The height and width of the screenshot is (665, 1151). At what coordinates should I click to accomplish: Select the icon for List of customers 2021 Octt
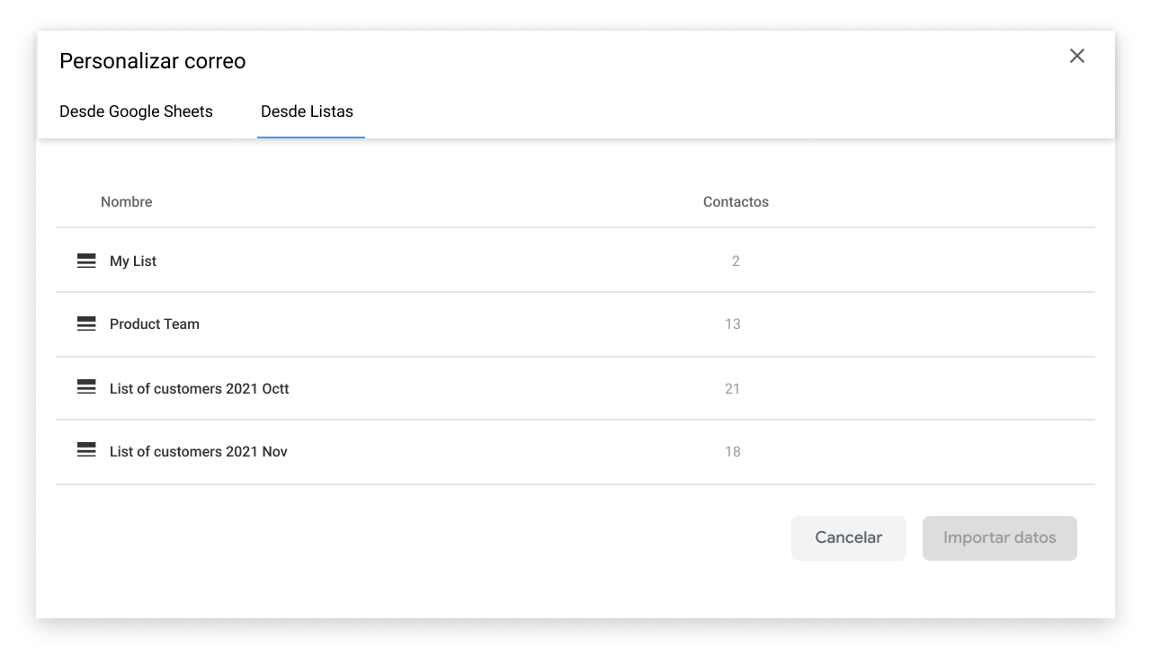point(86,388)
